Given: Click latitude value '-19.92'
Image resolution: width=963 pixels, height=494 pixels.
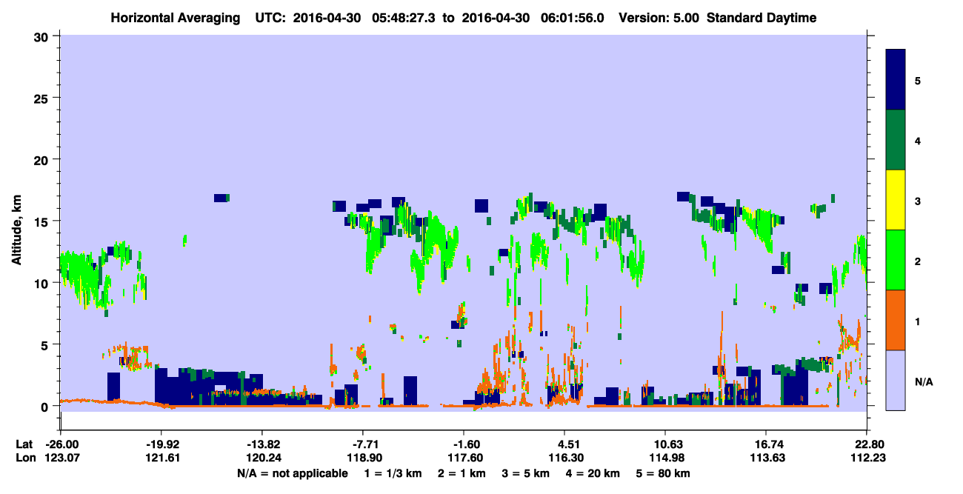Looking at the screenshot, I should tap(161, 444).
